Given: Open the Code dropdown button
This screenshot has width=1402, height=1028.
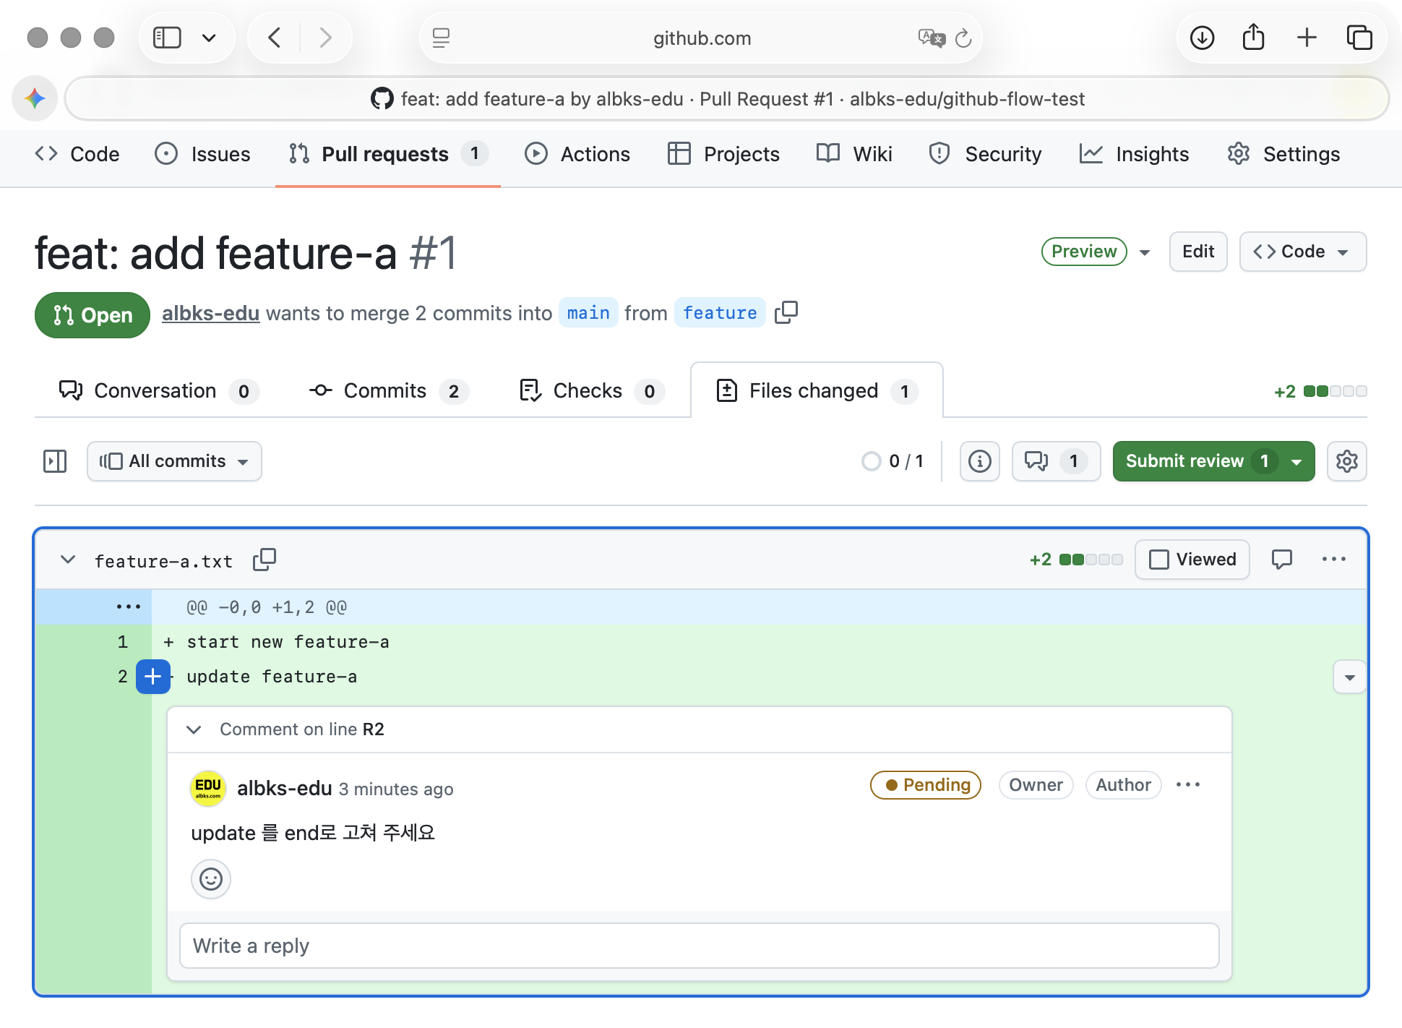Looking at the screenshot, I should (1302, 252).
